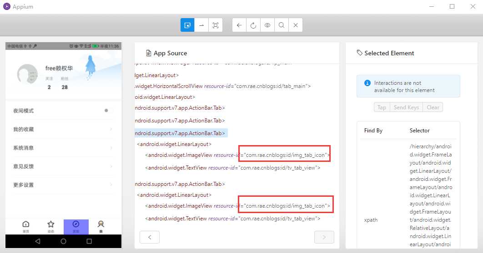Click username free赖权华 in preview
This screenshot has height=253, width=483.
[59, 68]
